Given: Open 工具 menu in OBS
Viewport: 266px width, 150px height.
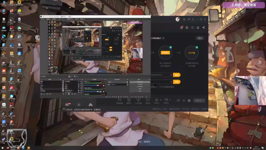Looking at the screenshot, I should [77, 19].
